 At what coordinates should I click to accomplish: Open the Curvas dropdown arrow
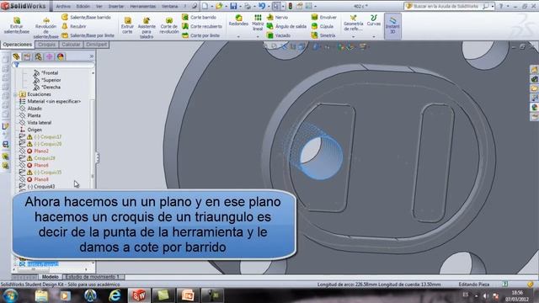tap(374, 36)
